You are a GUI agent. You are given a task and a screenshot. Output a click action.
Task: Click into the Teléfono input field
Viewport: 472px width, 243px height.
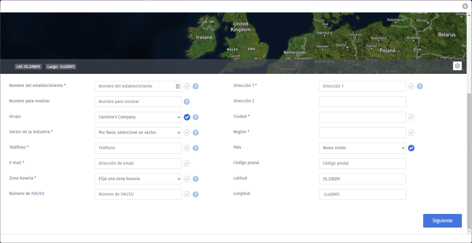[138, 148]
